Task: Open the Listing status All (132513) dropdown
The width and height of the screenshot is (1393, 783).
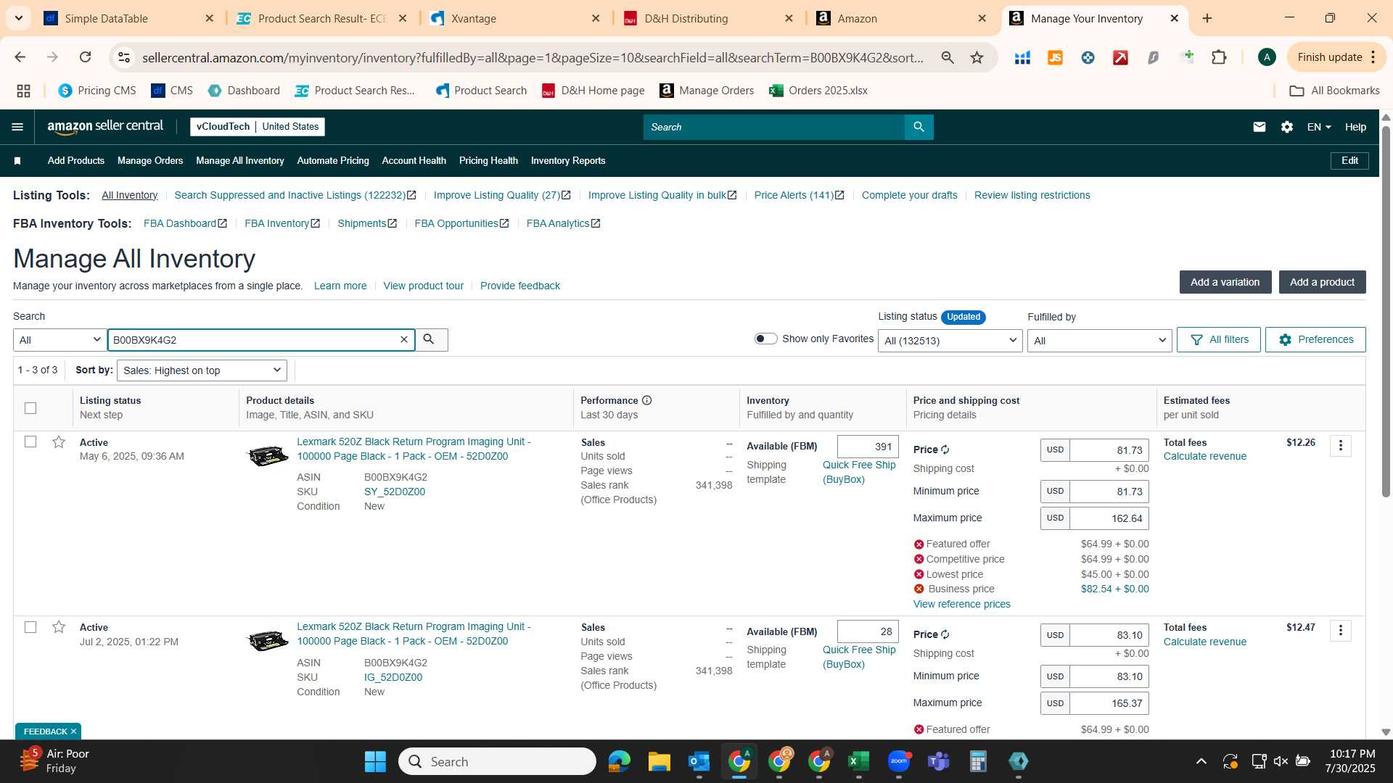Action: point(950,341)
